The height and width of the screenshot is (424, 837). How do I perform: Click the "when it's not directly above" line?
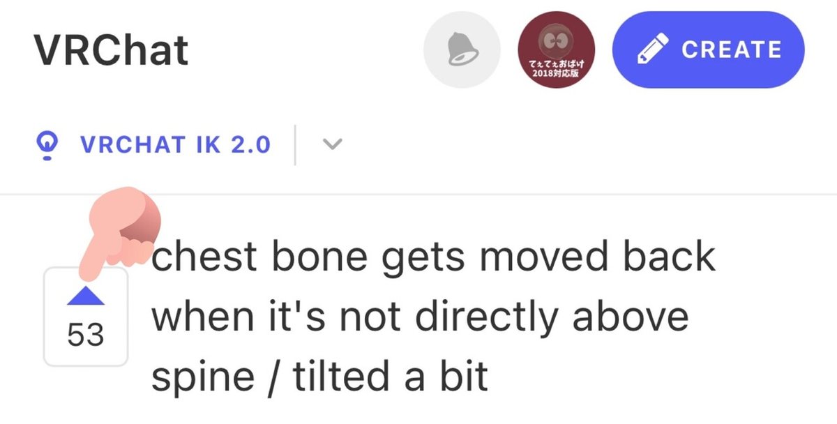[420, 317]
